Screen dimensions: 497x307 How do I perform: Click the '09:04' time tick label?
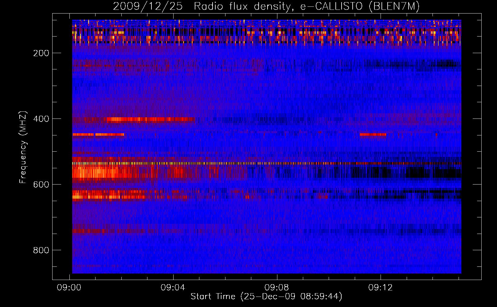pyautogui.click(x=173, y=287)
